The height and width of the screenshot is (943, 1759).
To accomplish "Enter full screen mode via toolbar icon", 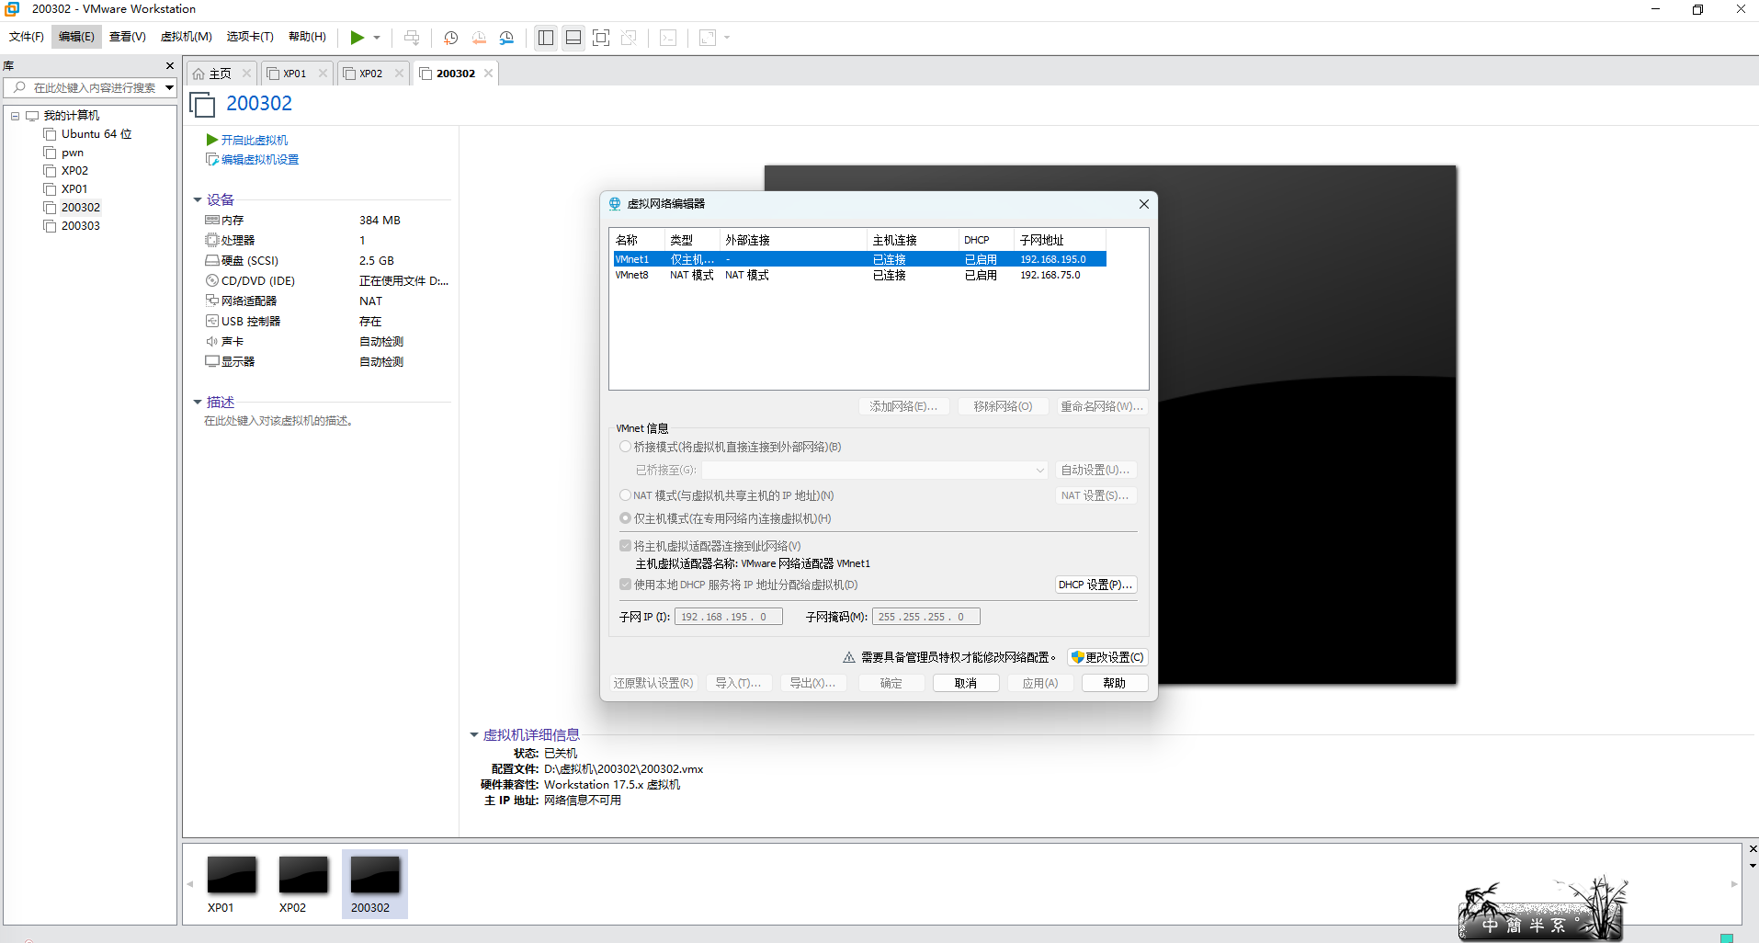I will pos(601,38).
